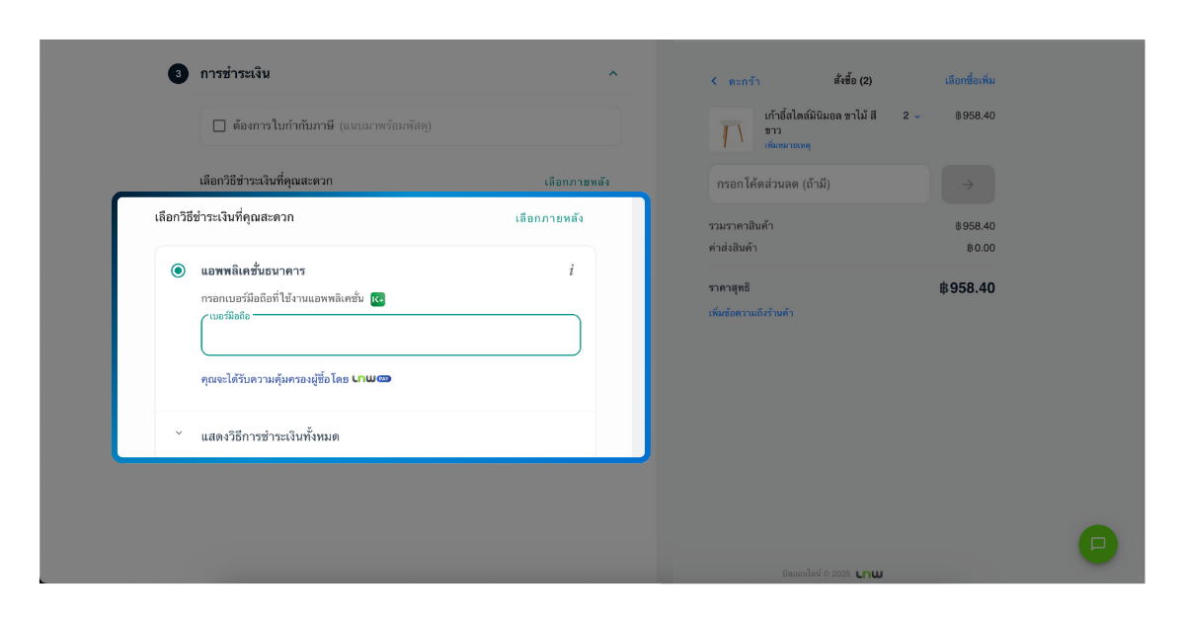Viewport: 1185px width, 620px height.
Task: Click the green K+ bank app icon
Action: (x=377, y=299)
